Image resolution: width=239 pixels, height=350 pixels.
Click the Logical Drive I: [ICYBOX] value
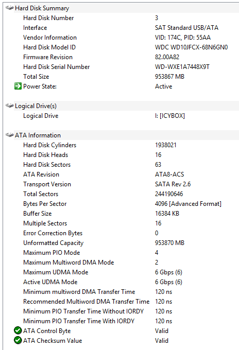(170, 116)
